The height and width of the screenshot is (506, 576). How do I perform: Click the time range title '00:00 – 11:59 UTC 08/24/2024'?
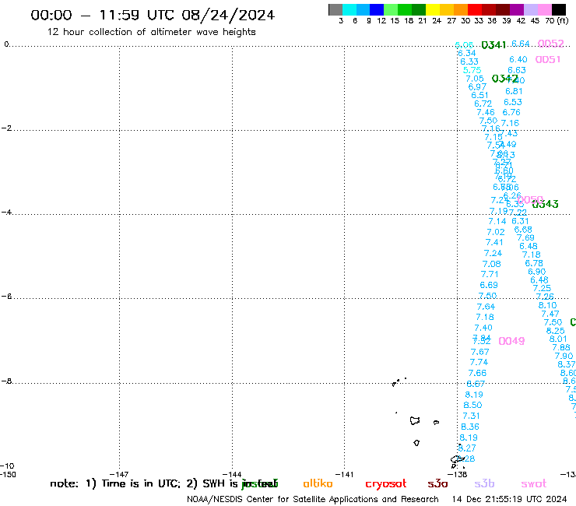pos(153,15)
